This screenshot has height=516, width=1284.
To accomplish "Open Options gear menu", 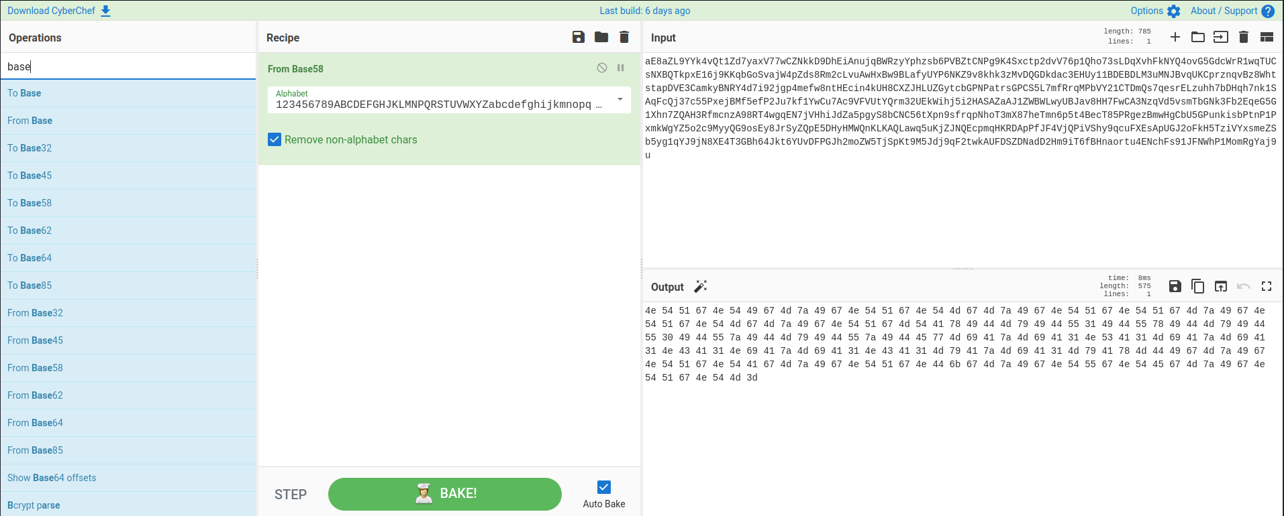I will click(1155, 11).
